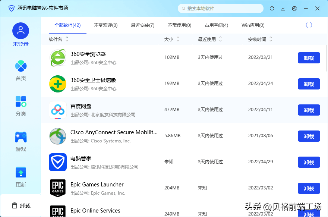The height and width of the screenshot is (217, 328).
Task: Sort by 大小 column arrows
Action: [x=178, y=39]
